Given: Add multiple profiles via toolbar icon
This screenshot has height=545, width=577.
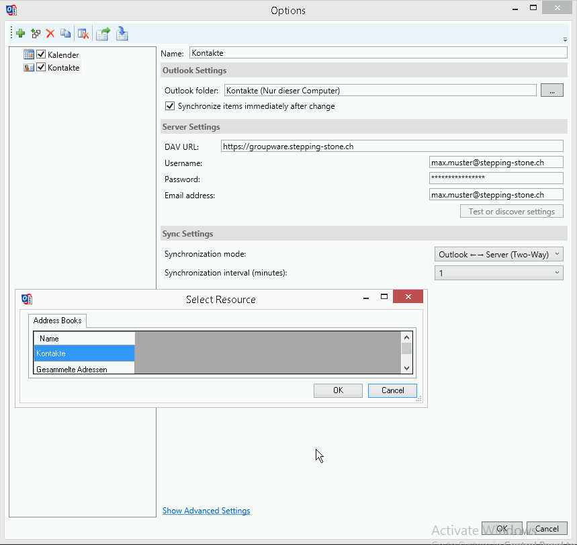Looking at the screenshot, I should point(36,33).
